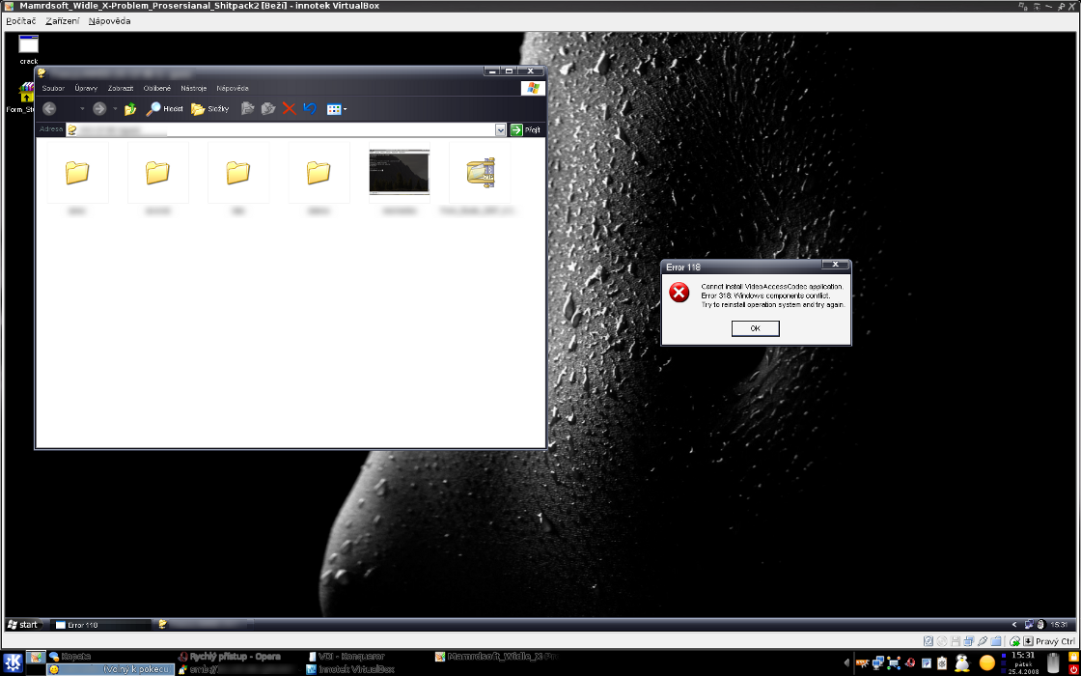Toggle the Složky folders pane button
1081x676 pixels.
(x=210, y=109)
